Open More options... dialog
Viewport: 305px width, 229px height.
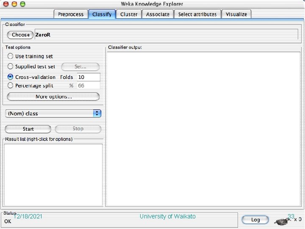(x=53, y=97)
